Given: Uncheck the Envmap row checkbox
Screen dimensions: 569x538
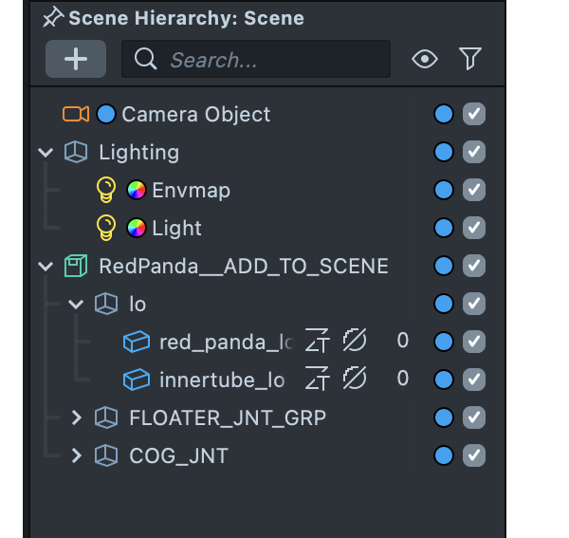Looking at the screenshot, I should pos(474,190).
